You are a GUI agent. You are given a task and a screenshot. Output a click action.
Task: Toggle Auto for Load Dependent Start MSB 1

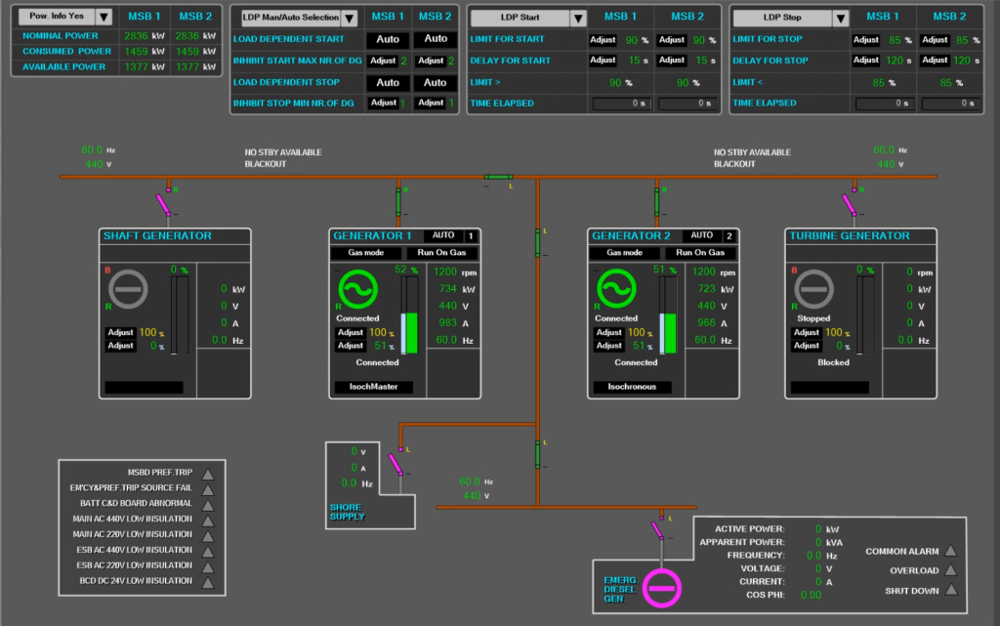[387, 39]
